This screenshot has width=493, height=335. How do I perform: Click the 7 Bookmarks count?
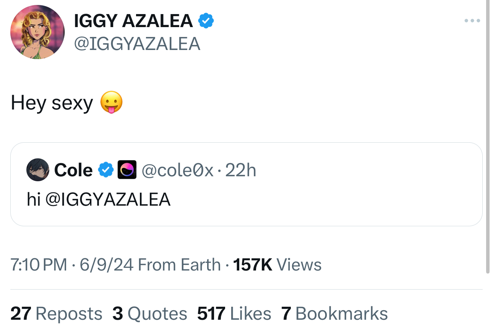pyautogui.click(x=334, y=314)
